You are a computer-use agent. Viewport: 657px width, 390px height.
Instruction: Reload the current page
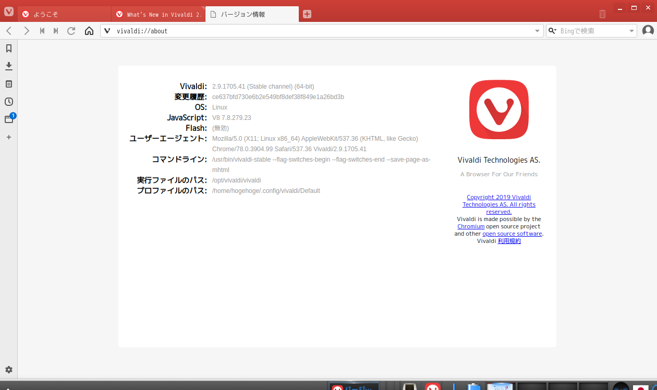71,31
